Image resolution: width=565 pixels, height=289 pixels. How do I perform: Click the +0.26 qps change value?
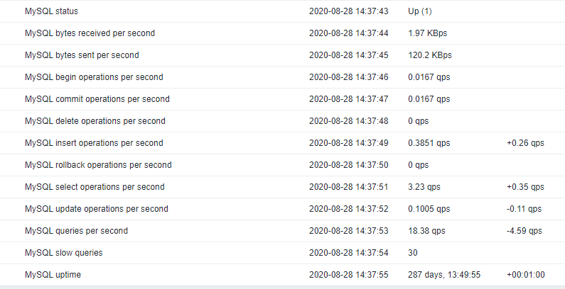coord(525,143)
